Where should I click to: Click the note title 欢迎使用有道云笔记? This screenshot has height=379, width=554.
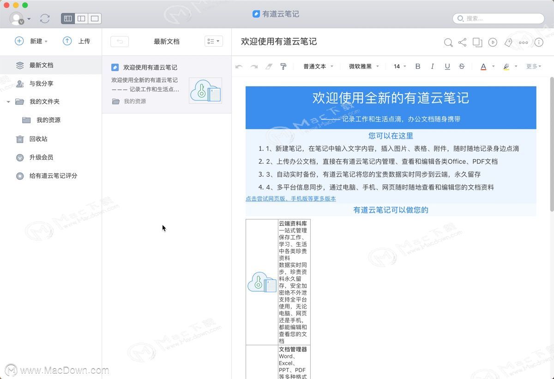[279, 41]
